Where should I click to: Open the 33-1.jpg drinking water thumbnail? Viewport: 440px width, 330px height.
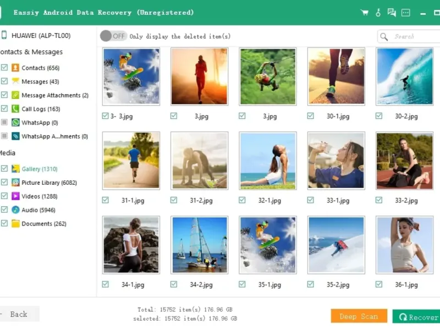(336, 161)
